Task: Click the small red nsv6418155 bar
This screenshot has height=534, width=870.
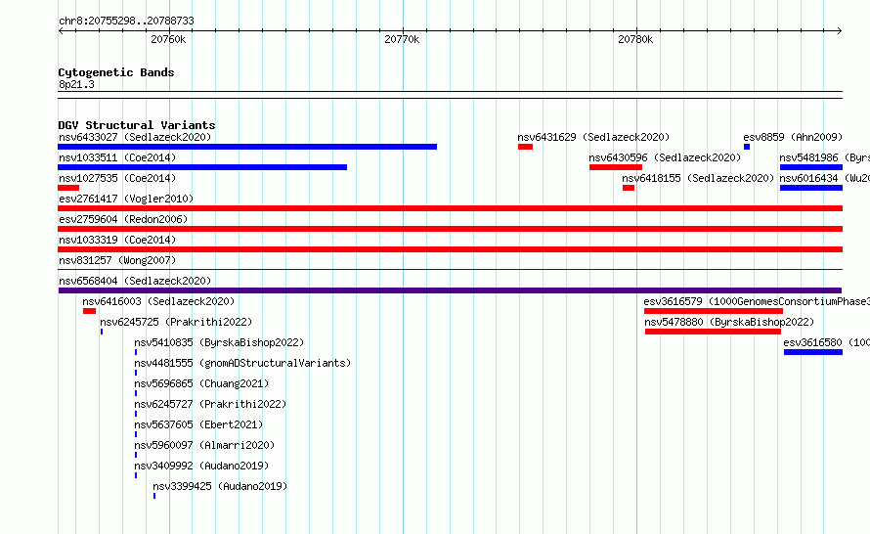Action: coord(629,188)
